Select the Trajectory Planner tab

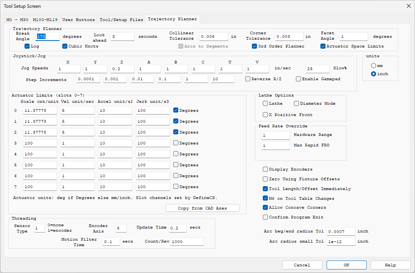[x=172, y=19]
